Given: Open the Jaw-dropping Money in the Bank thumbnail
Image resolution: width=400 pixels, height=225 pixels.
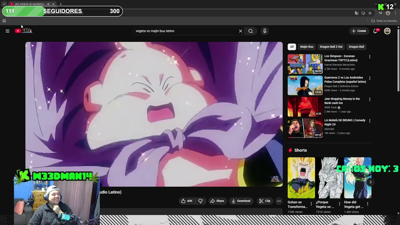Looking at the screenshot, I should tap(305, 107).
